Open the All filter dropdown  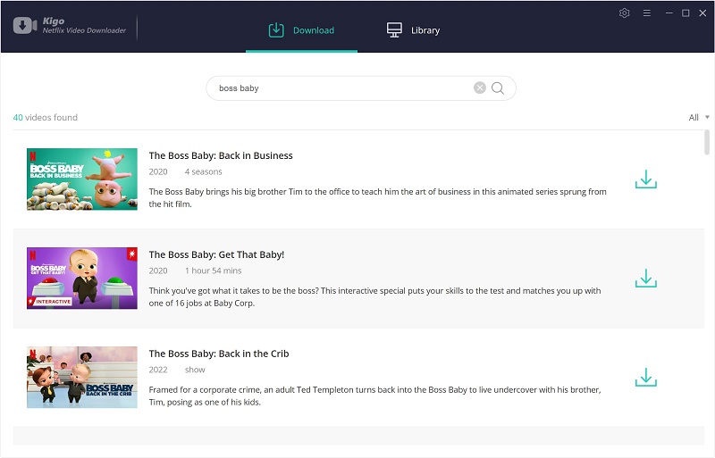click(x=699, y=118)
